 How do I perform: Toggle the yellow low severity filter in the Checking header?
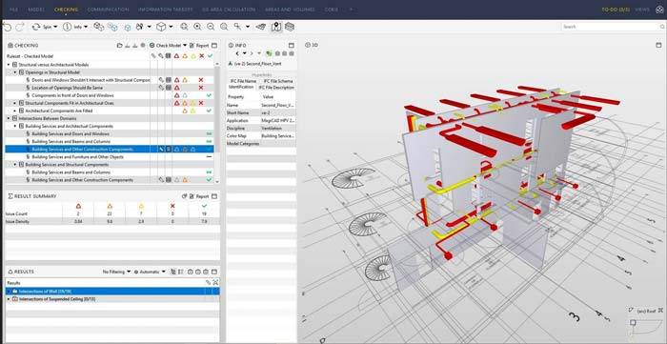click(x=193, y=56)
